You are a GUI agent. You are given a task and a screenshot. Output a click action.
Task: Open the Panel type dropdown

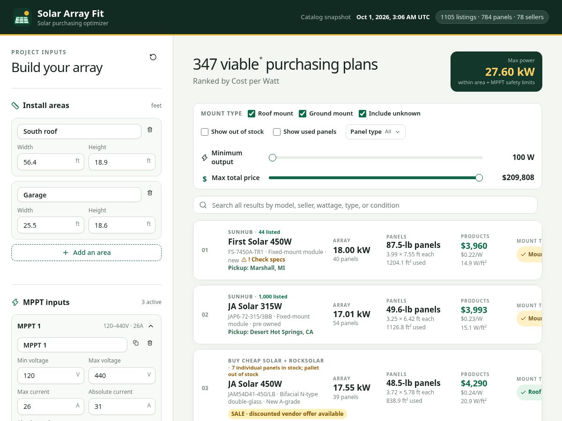coord(375,132)
